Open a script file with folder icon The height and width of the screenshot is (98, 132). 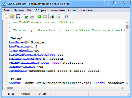pos(12,16)
